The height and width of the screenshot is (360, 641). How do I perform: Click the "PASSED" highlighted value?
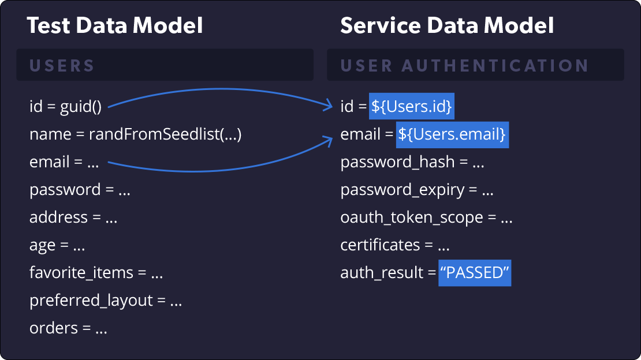475,272
